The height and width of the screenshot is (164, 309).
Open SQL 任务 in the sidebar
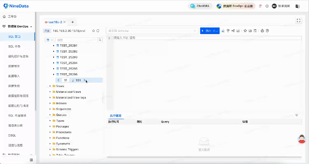14,46
